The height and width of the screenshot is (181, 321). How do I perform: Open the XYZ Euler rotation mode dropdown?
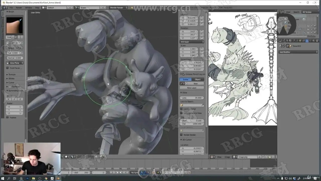click(x=192, y=42)
